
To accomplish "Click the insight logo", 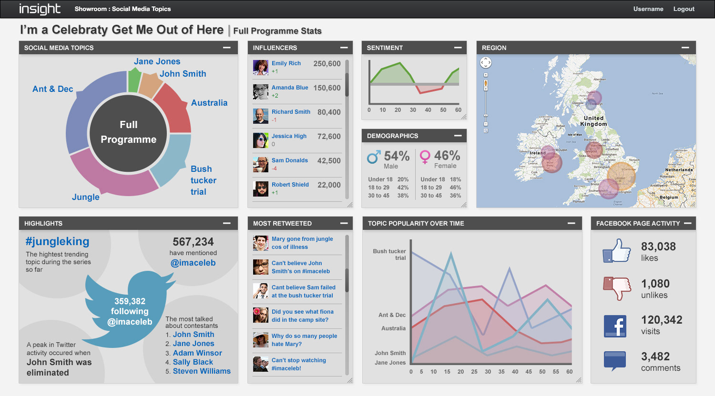I will [40, 9].
